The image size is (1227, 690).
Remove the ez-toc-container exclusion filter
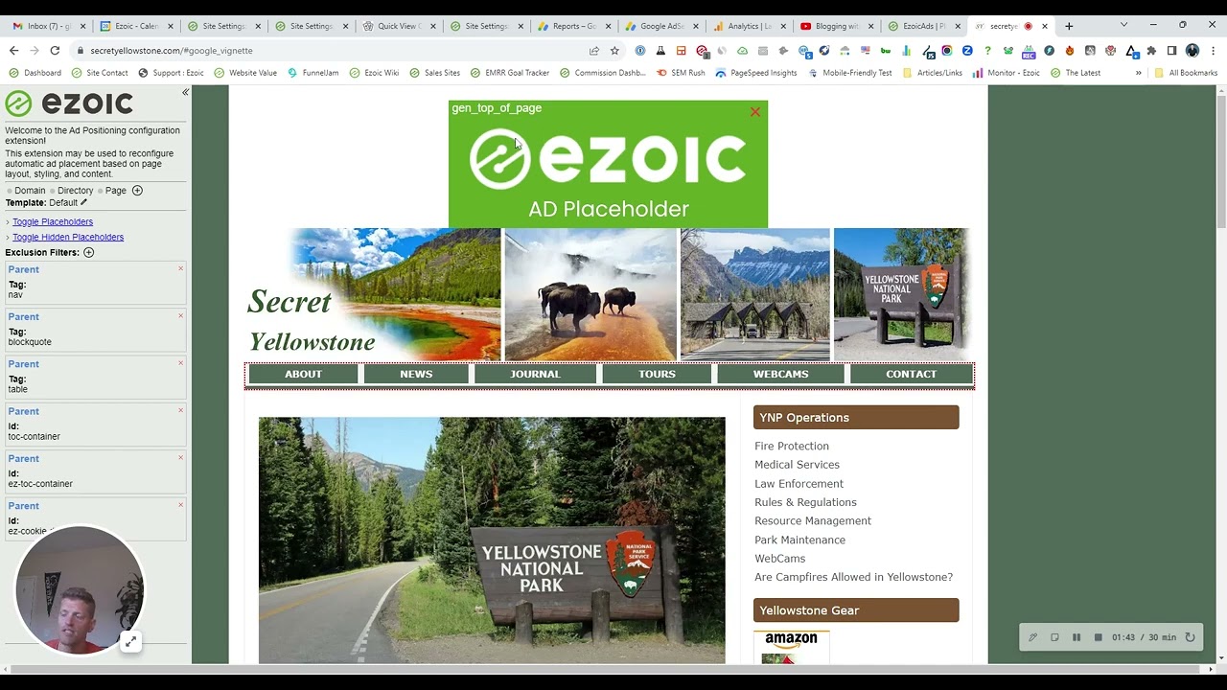pos(180,457)
